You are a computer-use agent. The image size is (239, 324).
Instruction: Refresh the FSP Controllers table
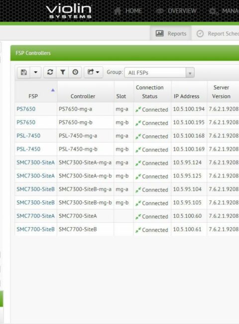(x=50, y=72)
